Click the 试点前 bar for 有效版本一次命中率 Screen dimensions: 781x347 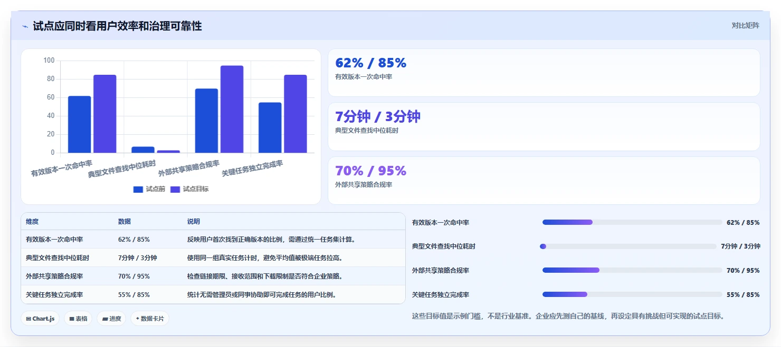click(x=79, y=124)
